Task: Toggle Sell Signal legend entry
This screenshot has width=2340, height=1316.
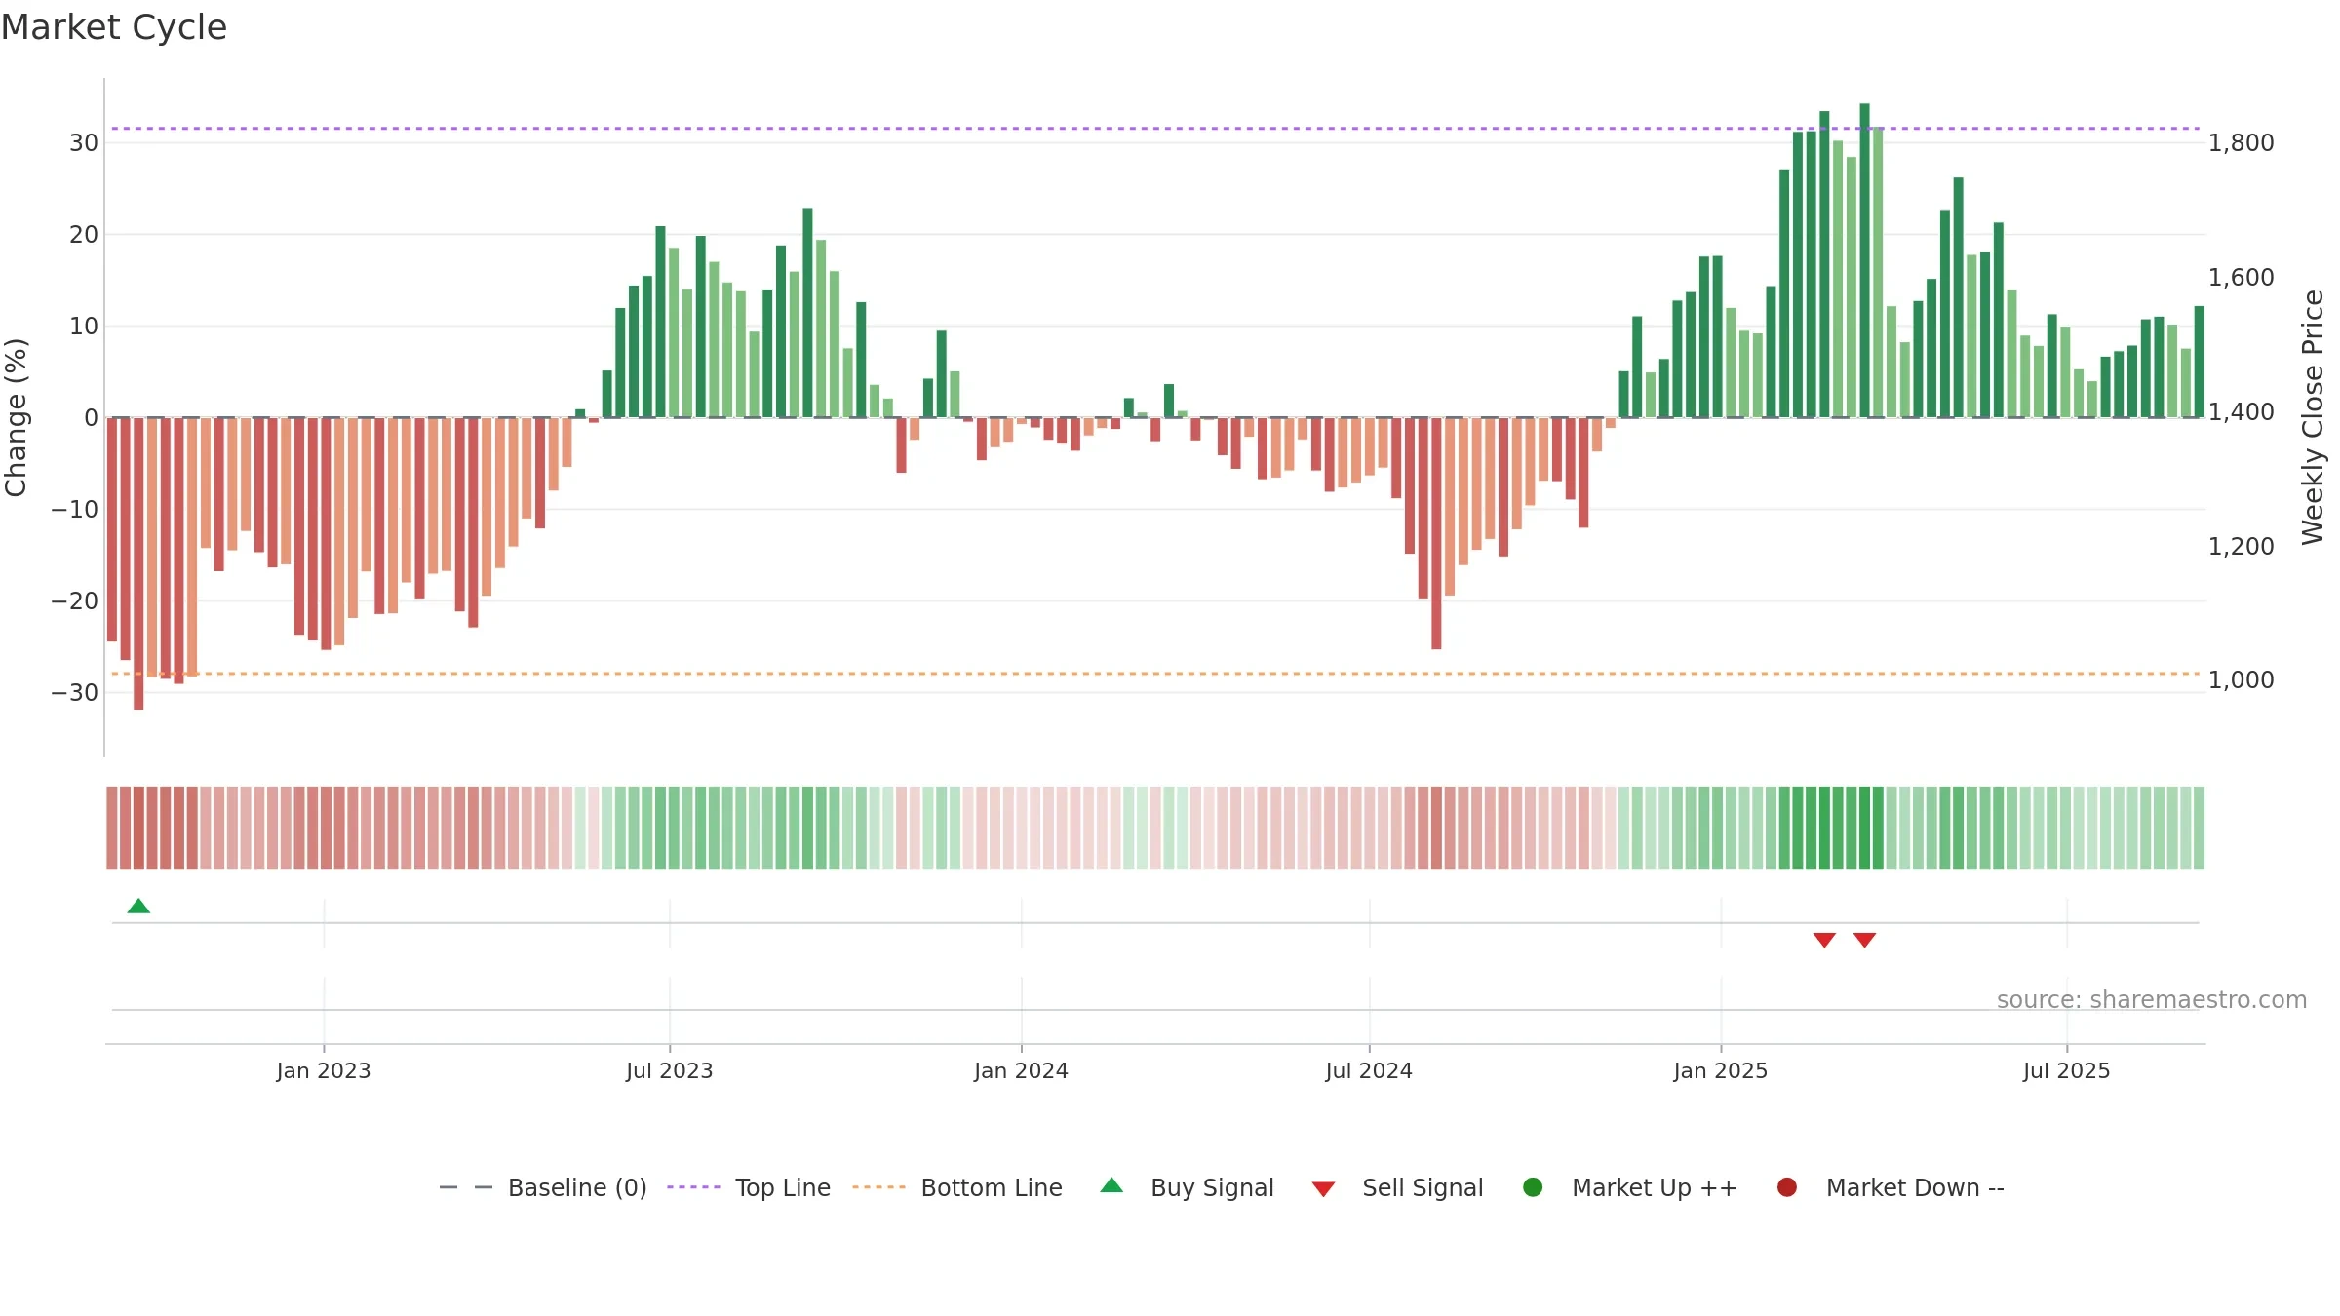Action: tap(1397, 1187)
